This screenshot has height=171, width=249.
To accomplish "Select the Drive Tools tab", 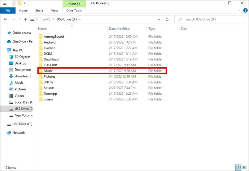I will (74, 10).
